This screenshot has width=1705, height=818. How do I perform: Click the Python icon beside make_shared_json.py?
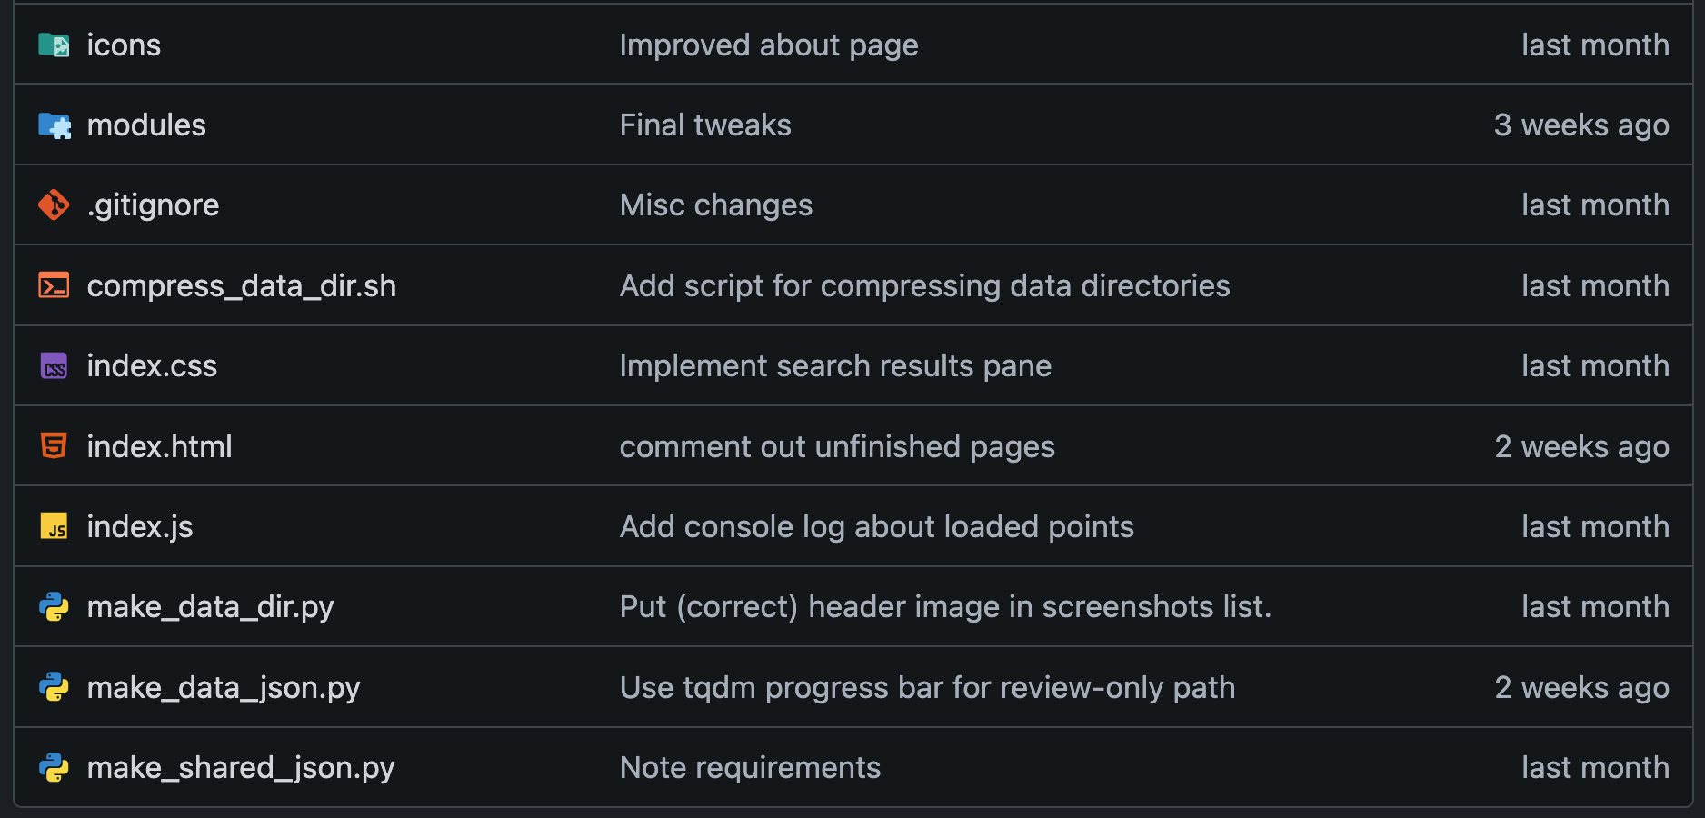(54, 768)
